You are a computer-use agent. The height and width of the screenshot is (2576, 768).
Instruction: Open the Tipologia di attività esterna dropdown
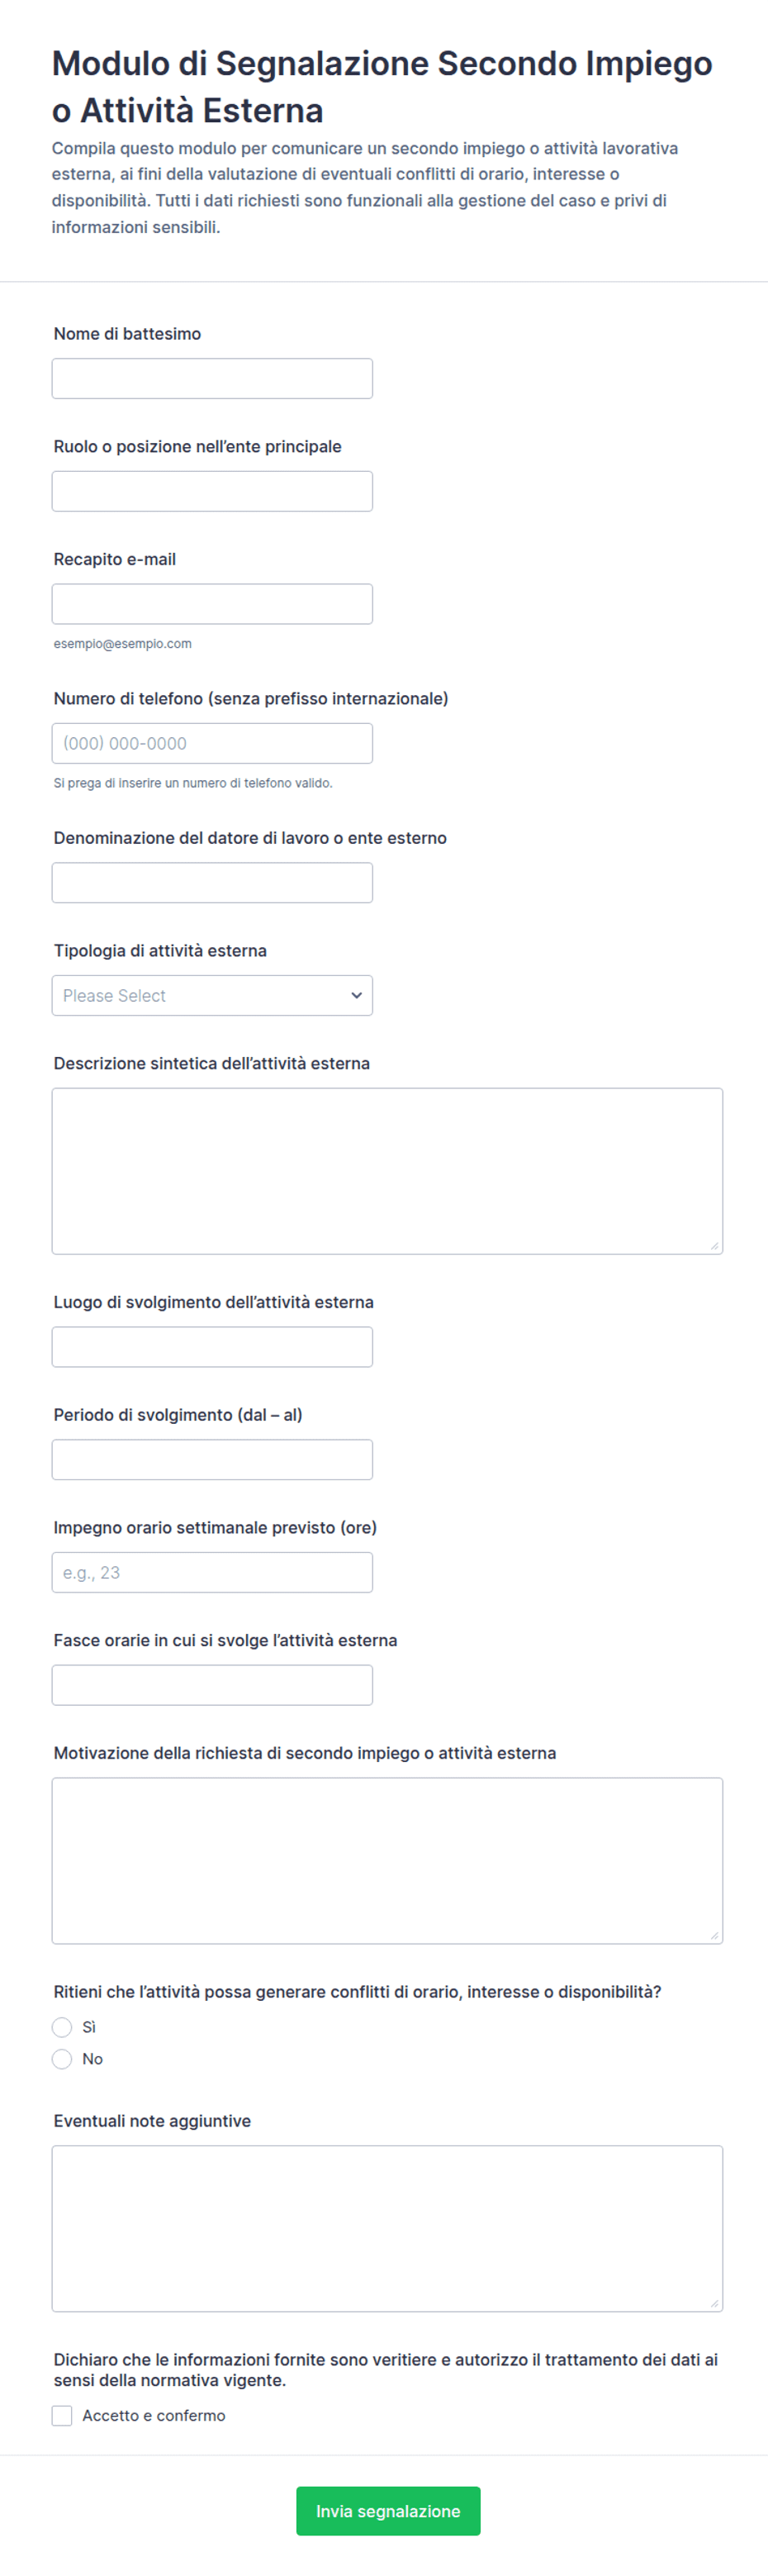pos(211,995)
